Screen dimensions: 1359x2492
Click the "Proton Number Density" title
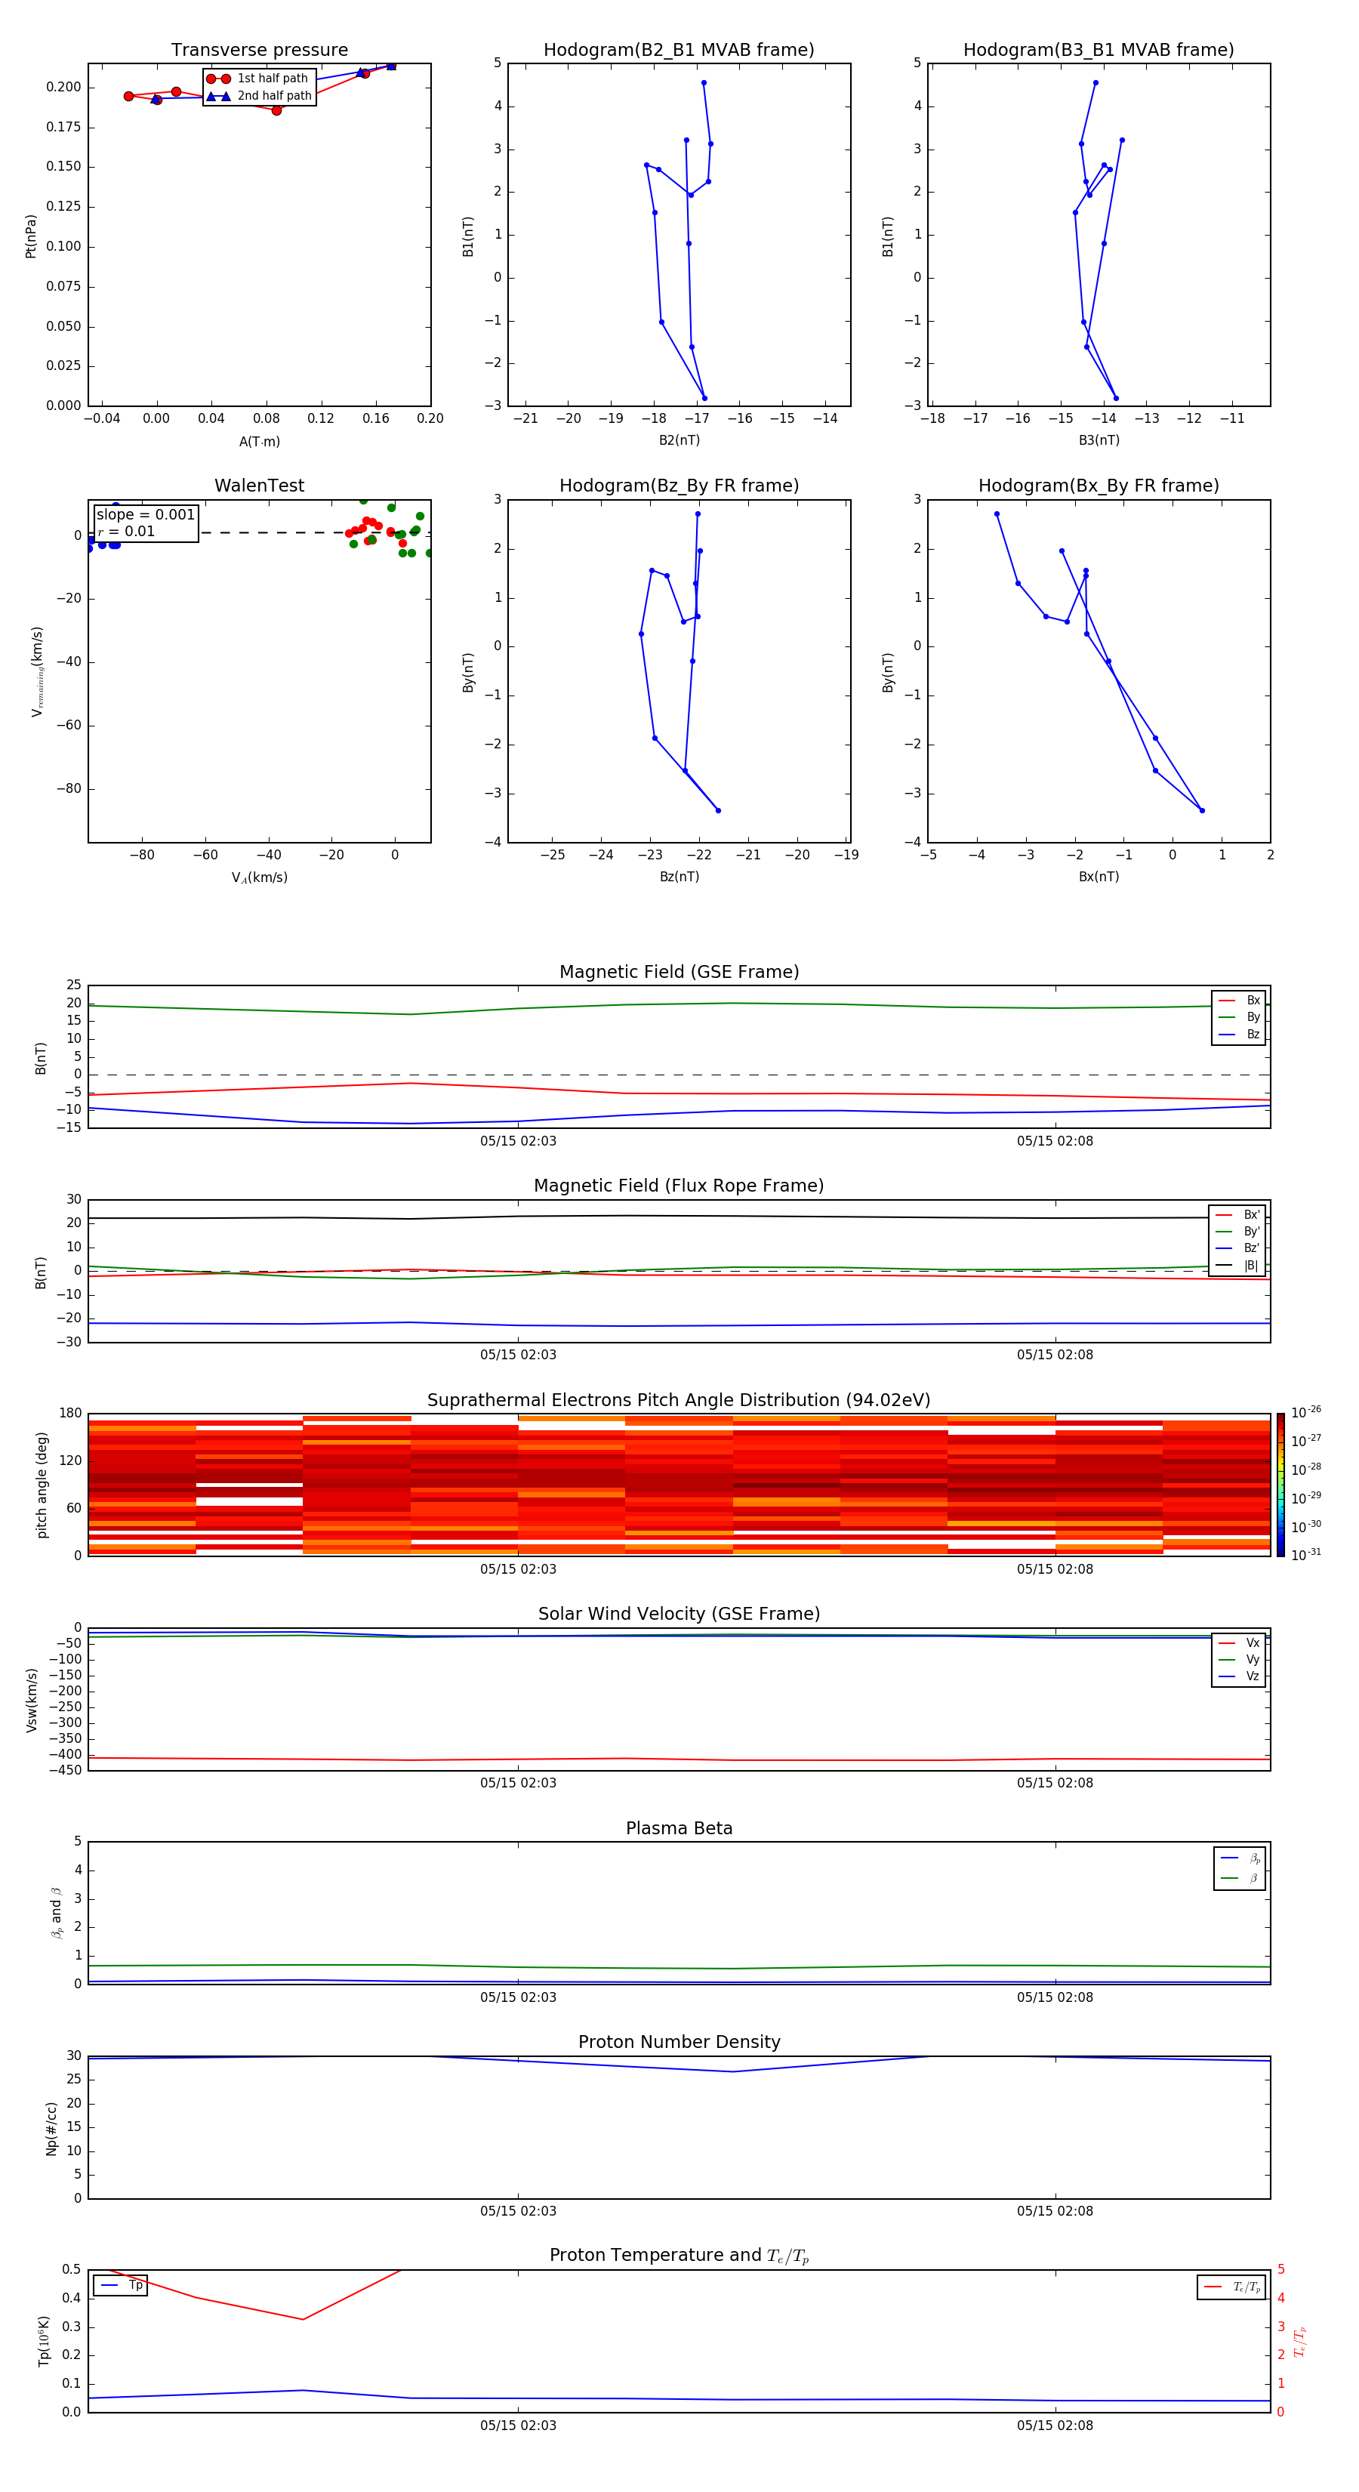[x=679, y=2042]
